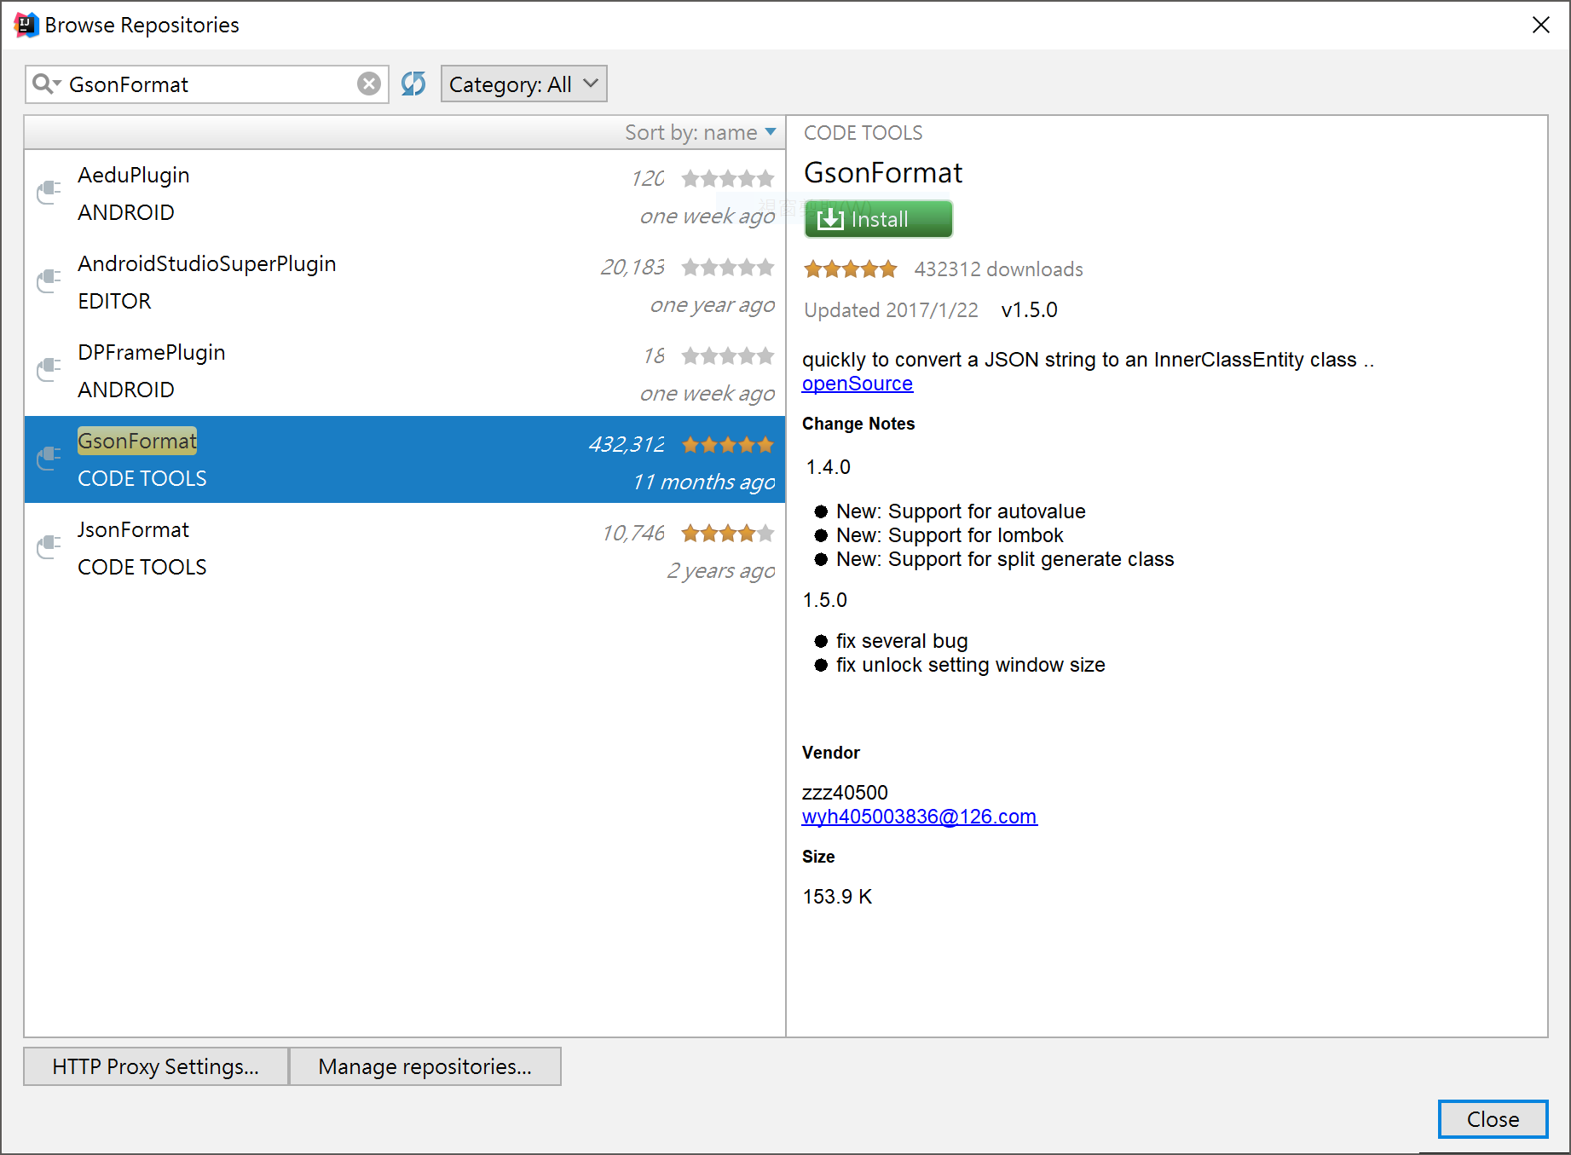1571x1155 pixels.
Task: Click 20,183 downloads count
Action: pyautogui.click(x=632, y=267)
